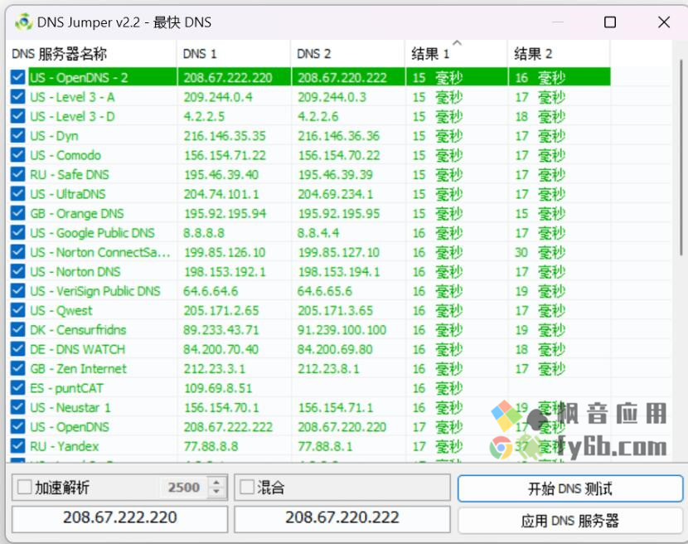Maximize the DNS Jumper window
The width and height of the screenshot is (688, 544).
tap(610, 22)
